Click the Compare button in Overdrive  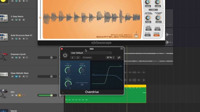(x=87, y=58)
